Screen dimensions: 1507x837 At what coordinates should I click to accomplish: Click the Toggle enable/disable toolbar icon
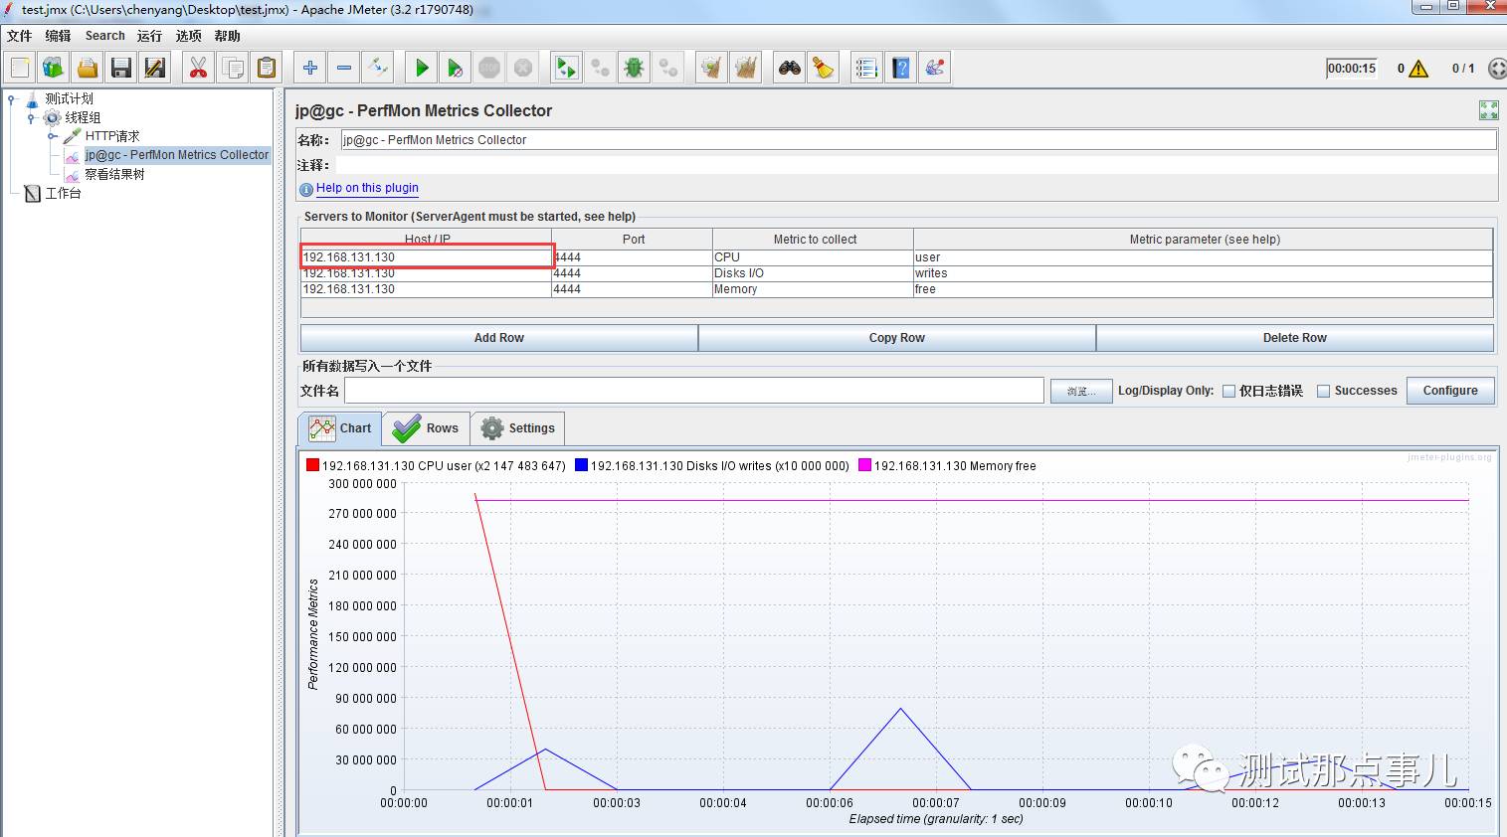pos(378,68)
